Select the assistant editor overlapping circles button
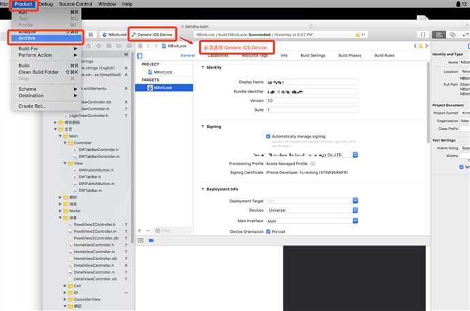Screen dimensions: 470x311 pos(452,35)
